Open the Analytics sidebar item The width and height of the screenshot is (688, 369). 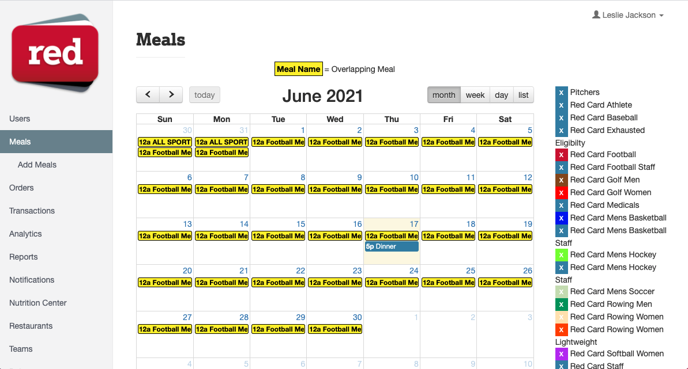click(25, 234)
